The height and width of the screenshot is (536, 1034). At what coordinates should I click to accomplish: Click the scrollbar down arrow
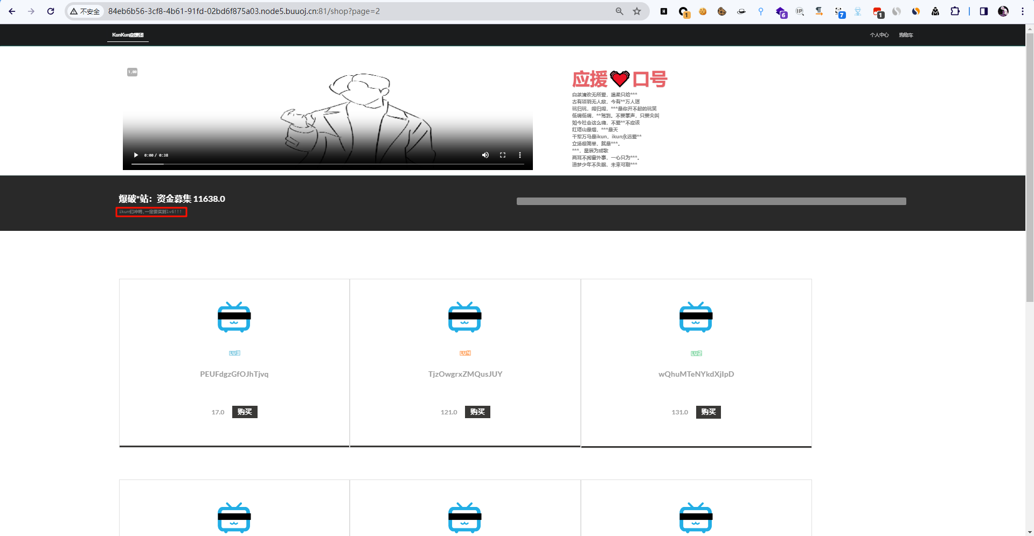click(1030, 532)
